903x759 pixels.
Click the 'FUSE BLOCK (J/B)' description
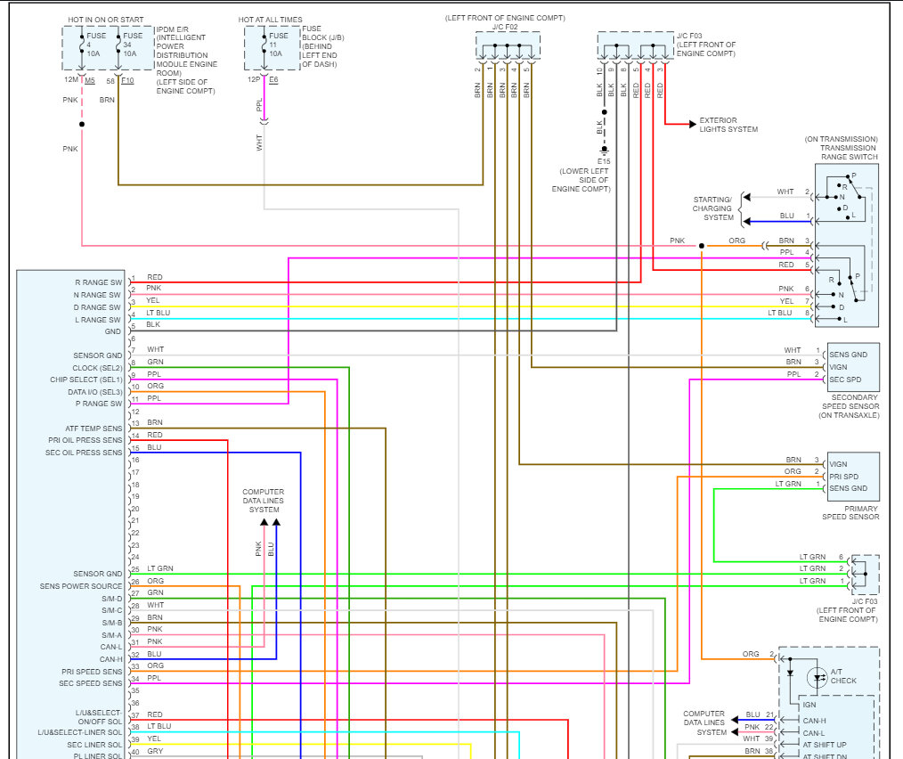(322, 46)
